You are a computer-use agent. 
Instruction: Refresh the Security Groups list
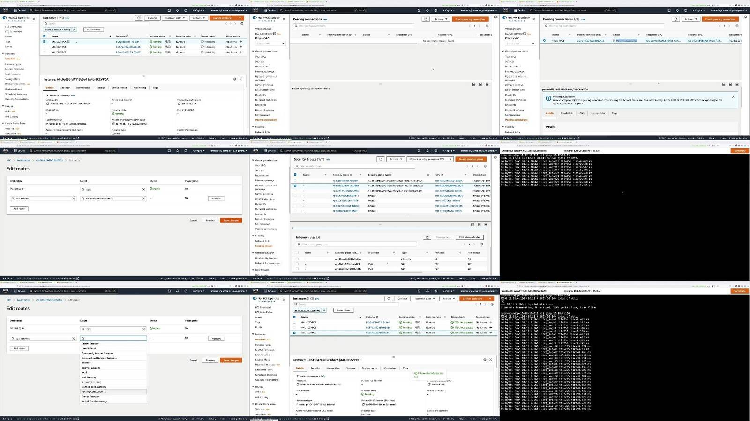click(x=381, y=159)
